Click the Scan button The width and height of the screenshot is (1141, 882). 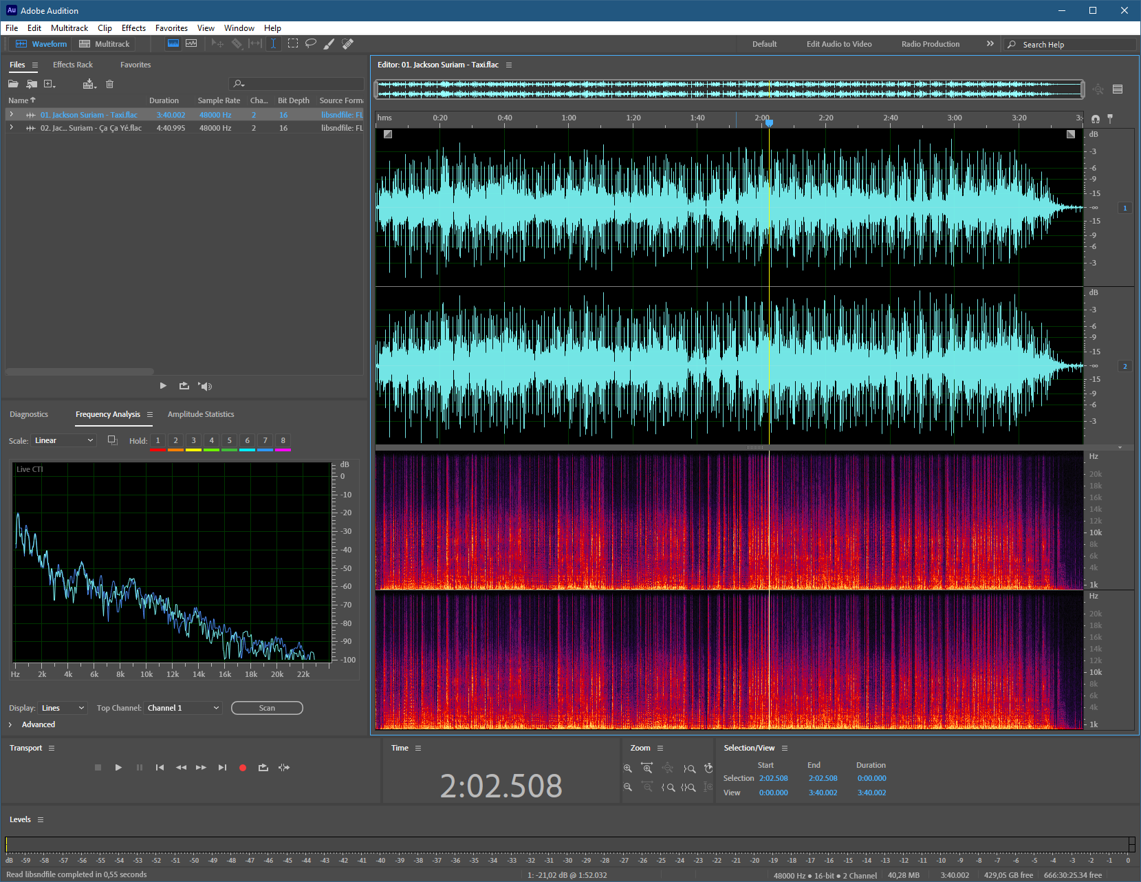267,708
